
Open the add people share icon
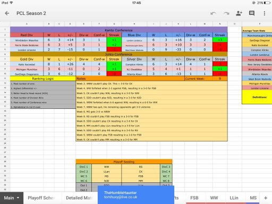click(239, 13)
